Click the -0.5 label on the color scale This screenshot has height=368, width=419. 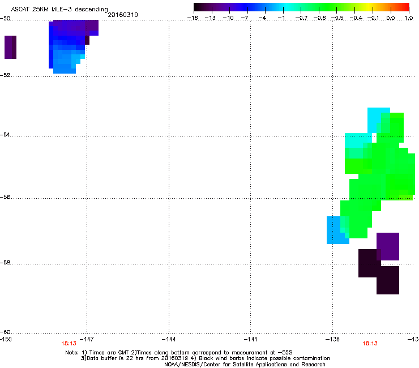337,18
